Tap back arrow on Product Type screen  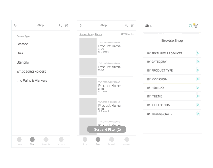point(15,25)
